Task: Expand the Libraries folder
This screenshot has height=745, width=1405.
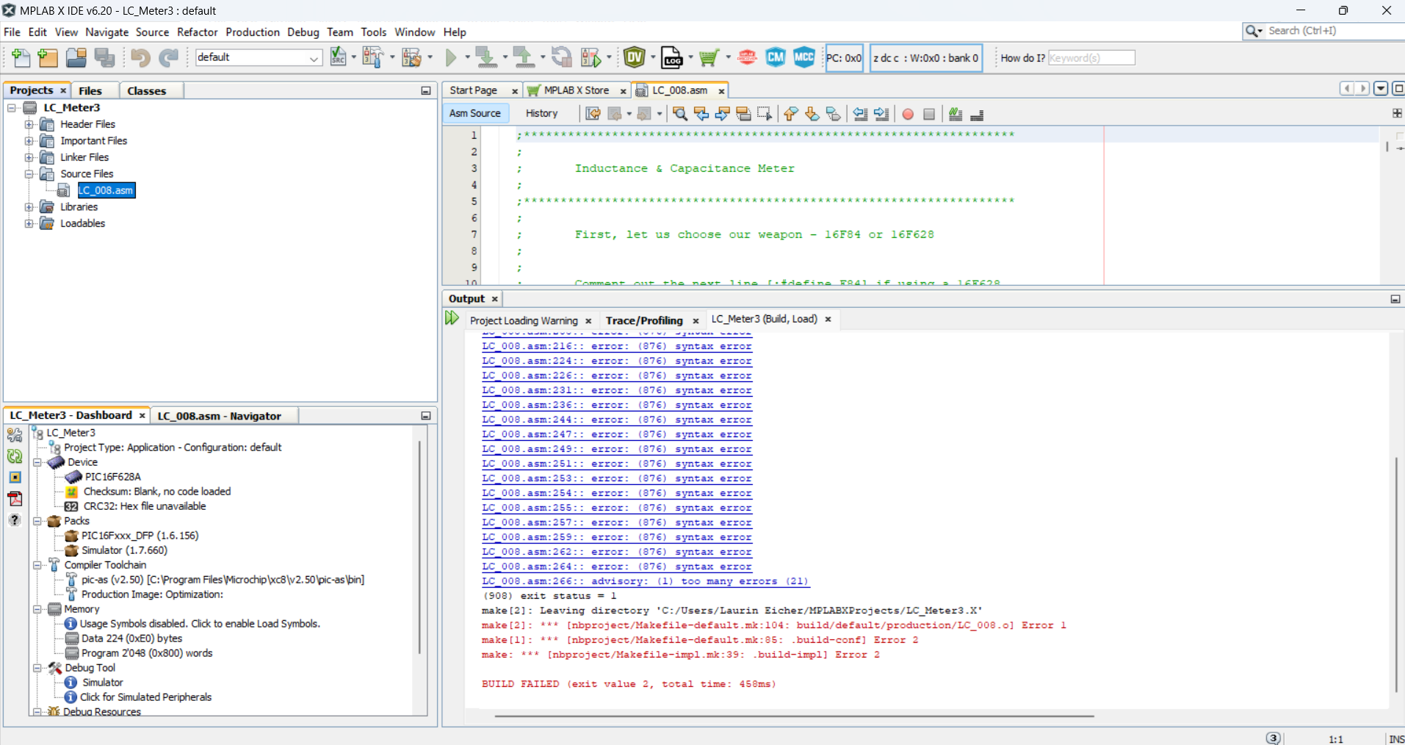Action: 29,207
